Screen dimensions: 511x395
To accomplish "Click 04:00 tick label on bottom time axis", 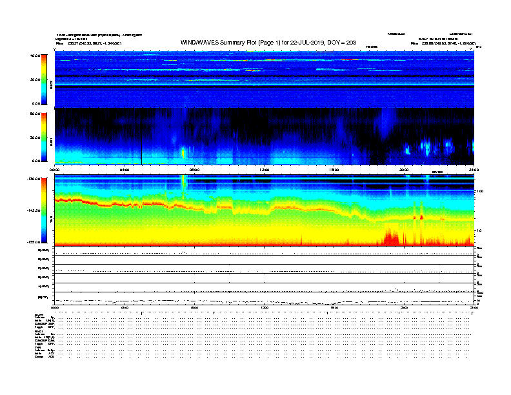I will point(125,307).
